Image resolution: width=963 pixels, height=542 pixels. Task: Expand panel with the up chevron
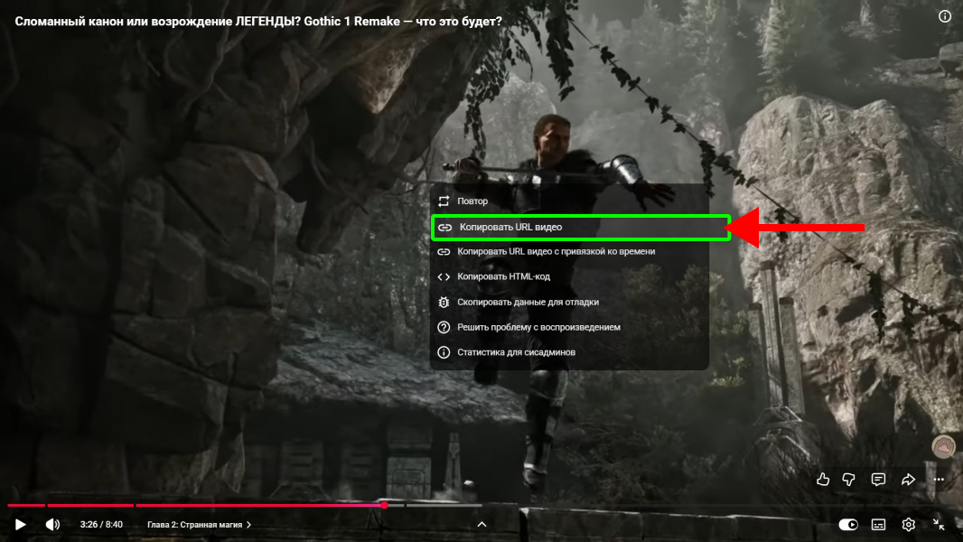tap(482, 524)
